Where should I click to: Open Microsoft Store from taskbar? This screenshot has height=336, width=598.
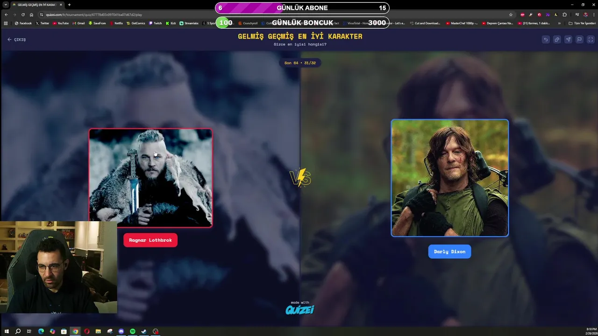(x=64, y=331)
